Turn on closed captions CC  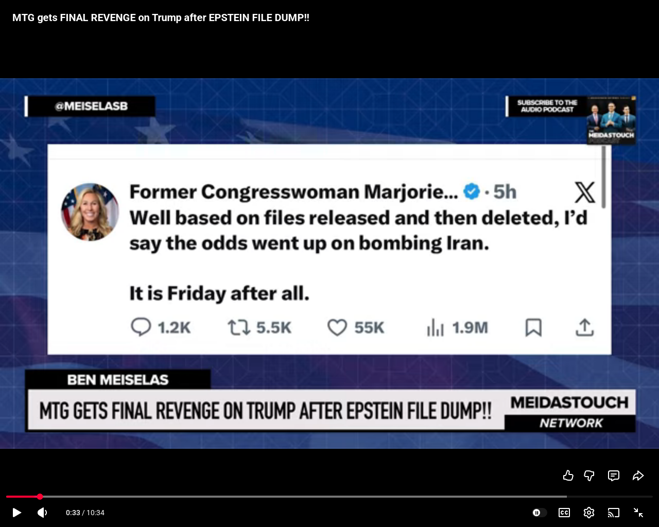pos(564,513)
